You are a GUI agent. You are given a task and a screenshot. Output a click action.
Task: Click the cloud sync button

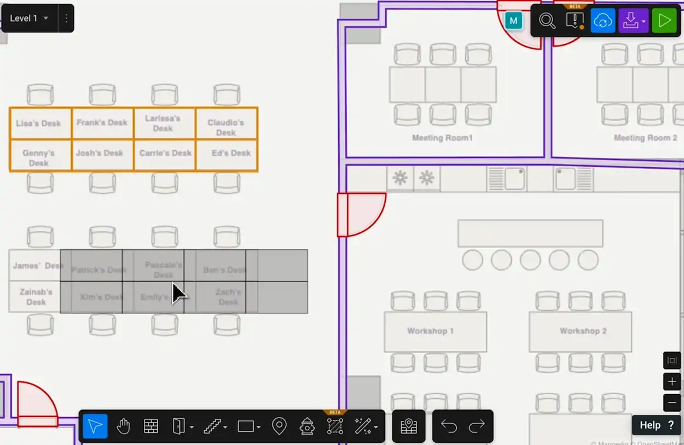602,21
